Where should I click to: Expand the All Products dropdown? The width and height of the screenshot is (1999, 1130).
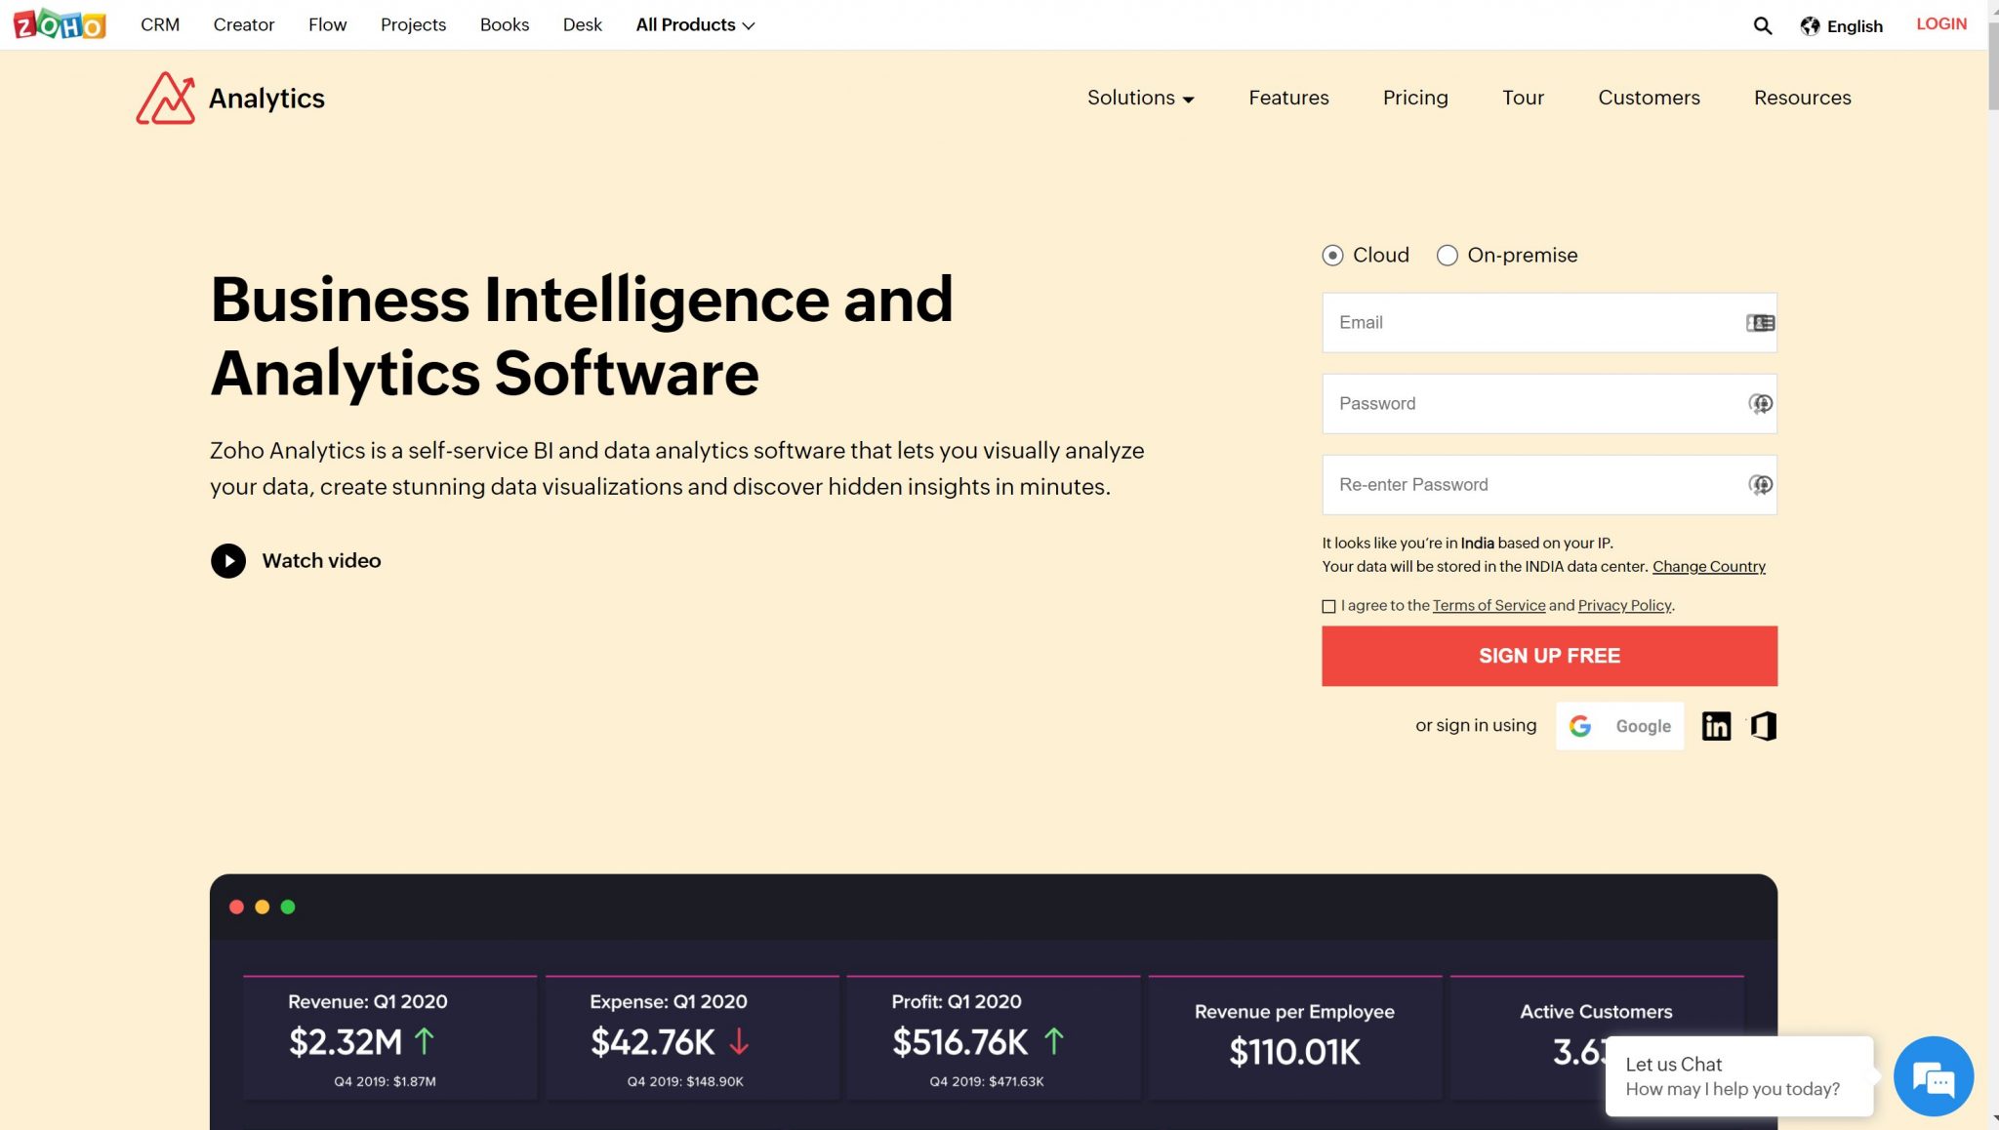pyautogui.click(x=695, y=25)
